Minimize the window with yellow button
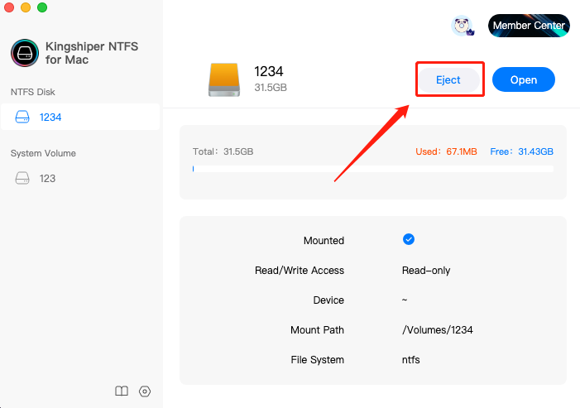The height and width of the screenshot is (408, 580). (26, 7)
